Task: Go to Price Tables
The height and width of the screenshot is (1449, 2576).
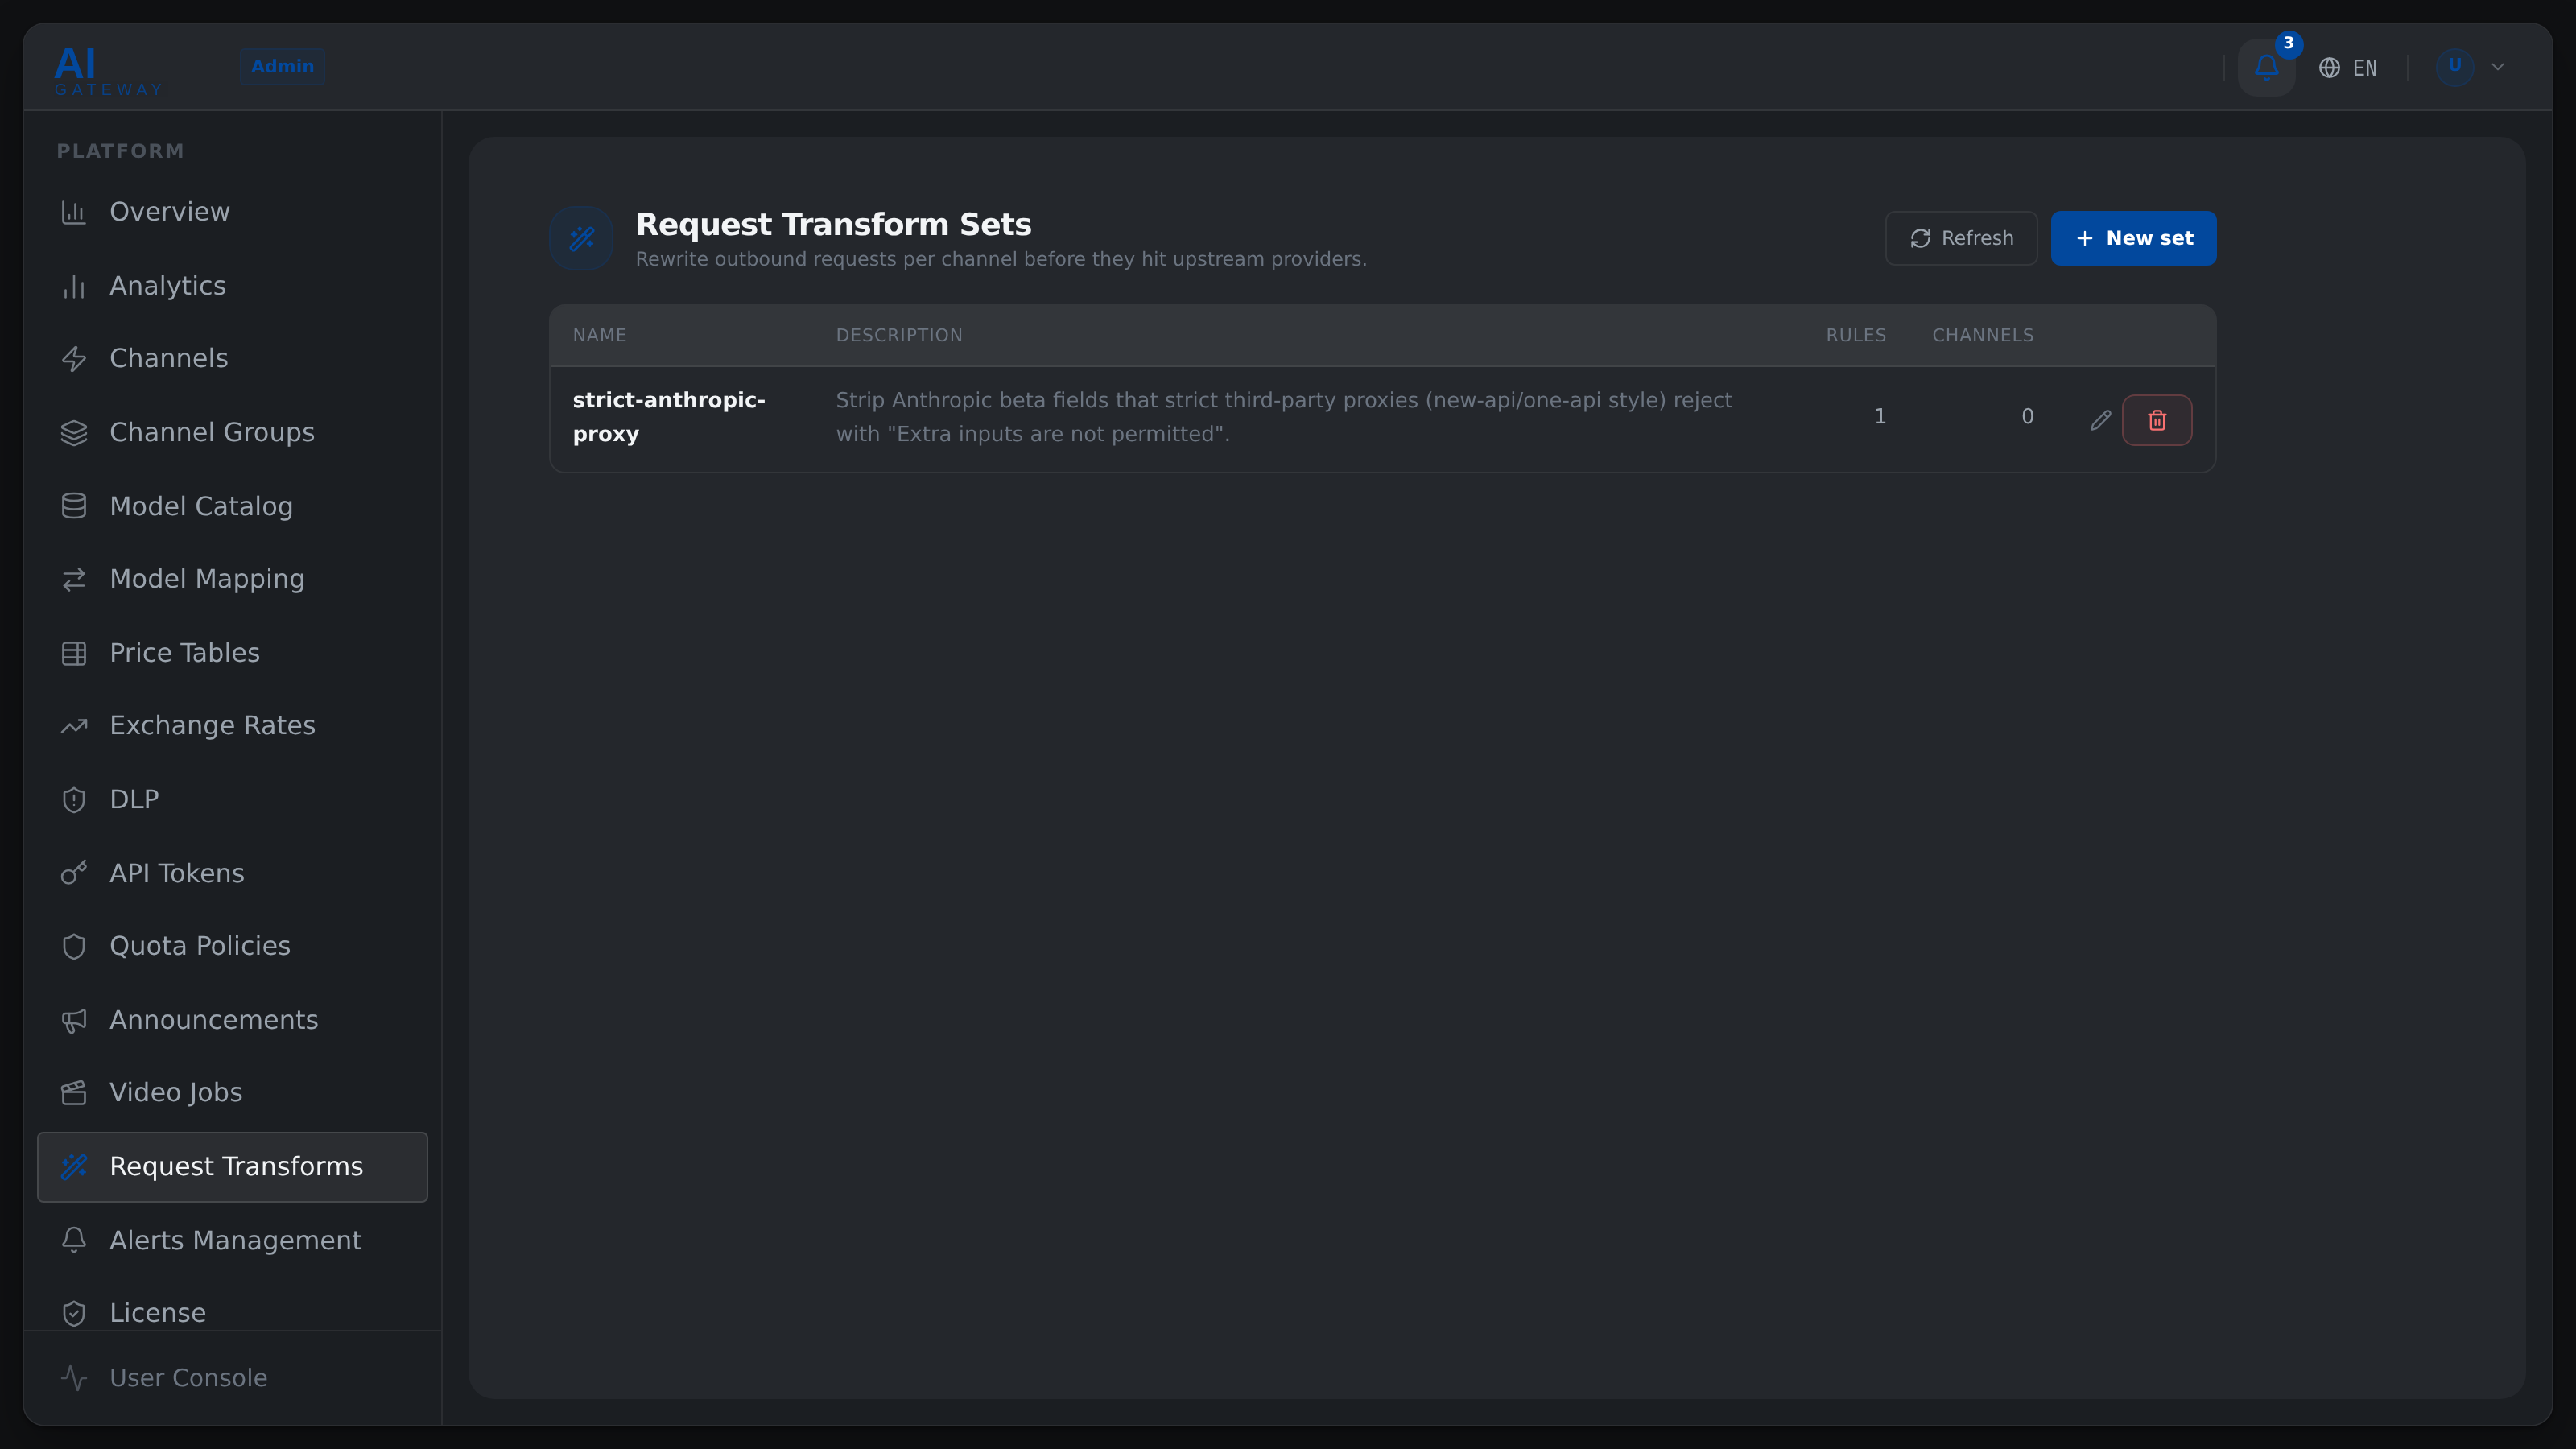Action: 232,653
